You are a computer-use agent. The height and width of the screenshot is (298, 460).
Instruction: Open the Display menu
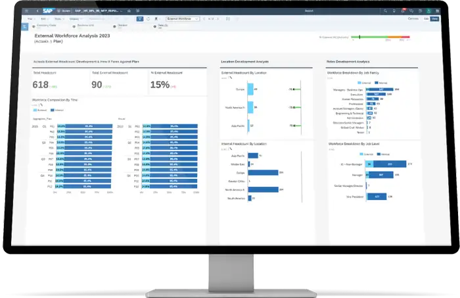point(74,19)
